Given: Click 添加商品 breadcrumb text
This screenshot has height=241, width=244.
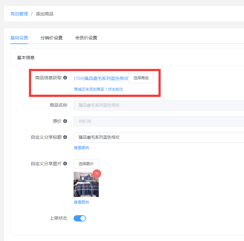Looking at the screenshot, I should click(x=45, y=14).
